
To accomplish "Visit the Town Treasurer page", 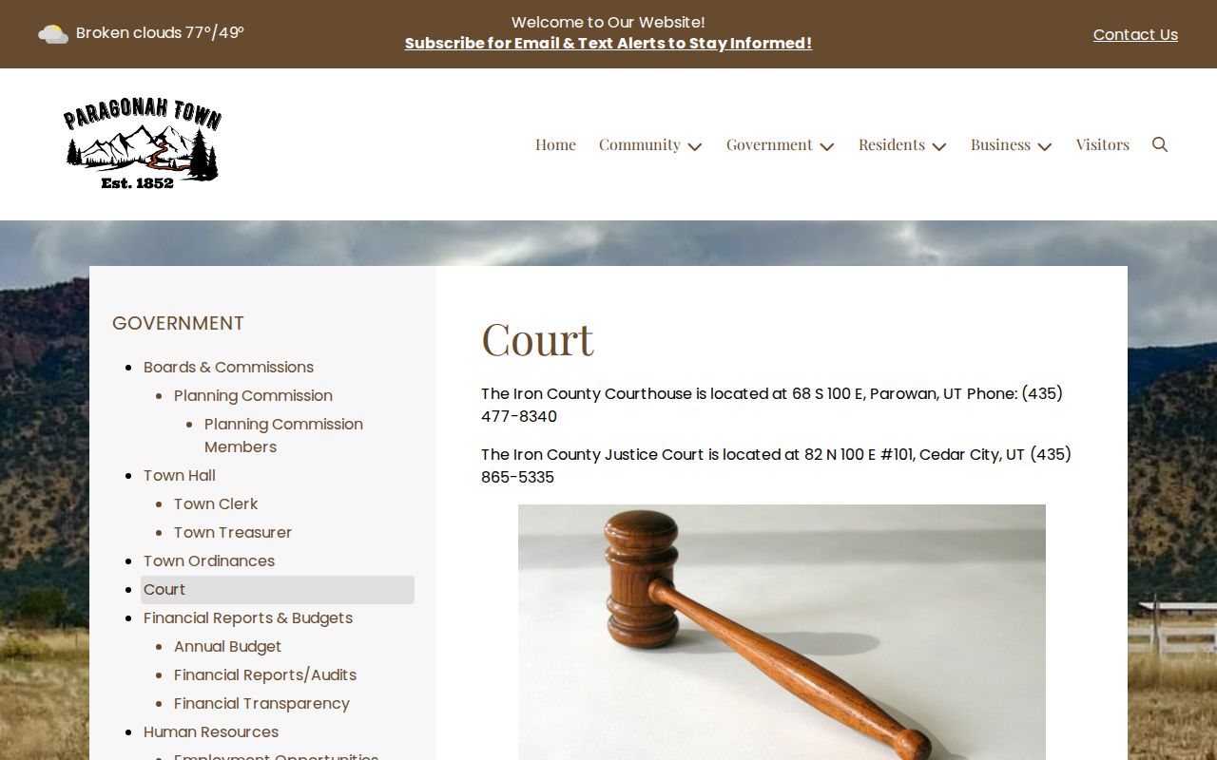I will pos(233,532).
